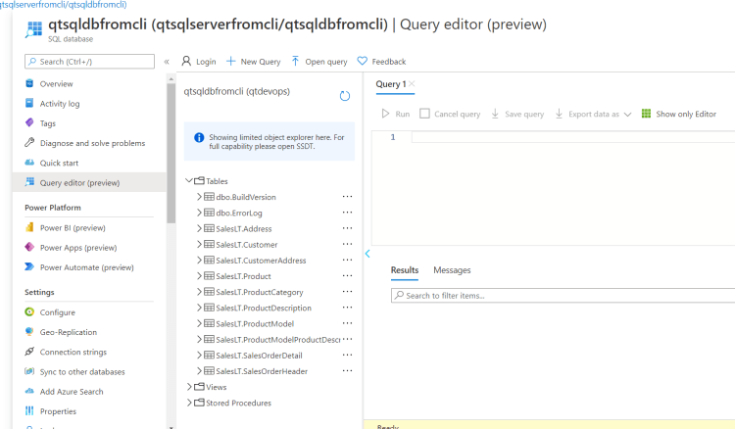Expand SalesLT.Product table
This screenshot has height=429, width=735.
click(199, 276)
